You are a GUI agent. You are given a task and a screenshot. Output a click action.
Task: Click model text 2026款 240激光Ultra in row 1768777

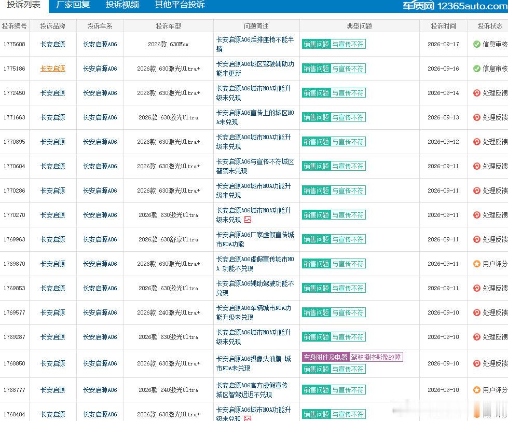pyautogui.click(x=169, y=390)
